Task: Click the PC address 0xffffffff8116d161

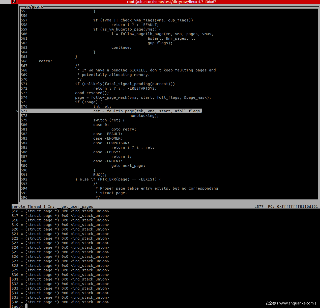Action: pos(297,207)
